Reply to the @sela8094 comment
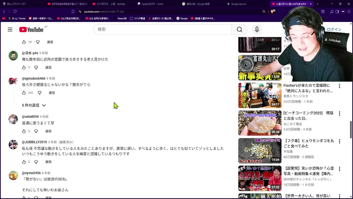 pyautogui.click(x=48, y=131)
